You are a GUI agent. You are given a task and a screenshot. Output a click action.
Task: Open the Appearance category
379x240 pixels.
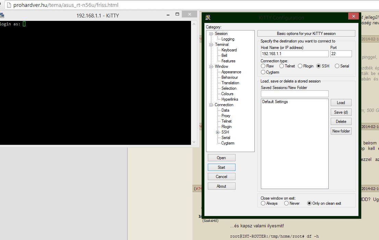[231, 72]
